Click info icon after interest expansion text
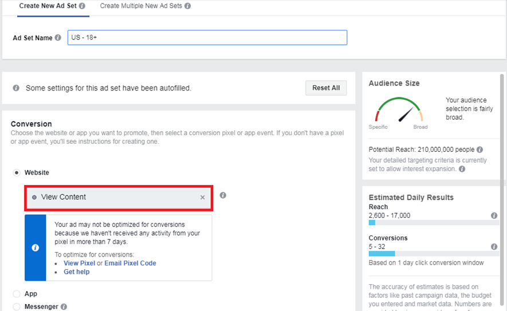Viewport: 507px width, 311px height. point(462,169)
